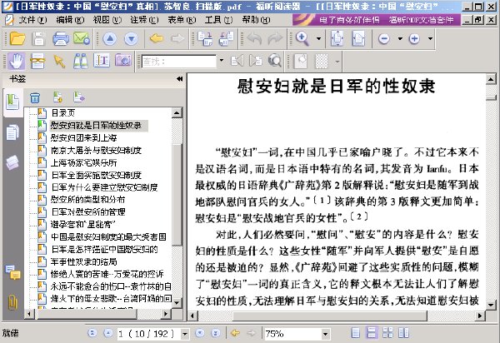Open the page number dropdown
The height and width of the screenshot is (343, 500).
(x=185, y=334)
